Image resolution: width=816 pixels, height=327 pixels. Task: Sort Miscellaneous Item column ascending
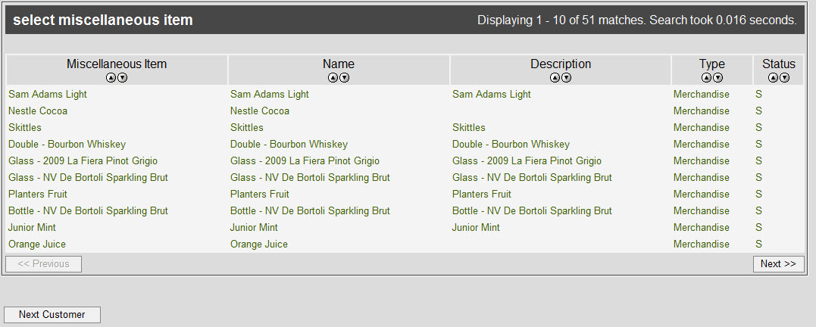point(111,78)
